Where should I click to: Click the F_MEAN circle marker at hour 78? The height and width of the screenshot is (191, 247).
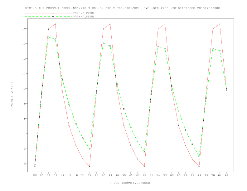(x=213, y=49)
